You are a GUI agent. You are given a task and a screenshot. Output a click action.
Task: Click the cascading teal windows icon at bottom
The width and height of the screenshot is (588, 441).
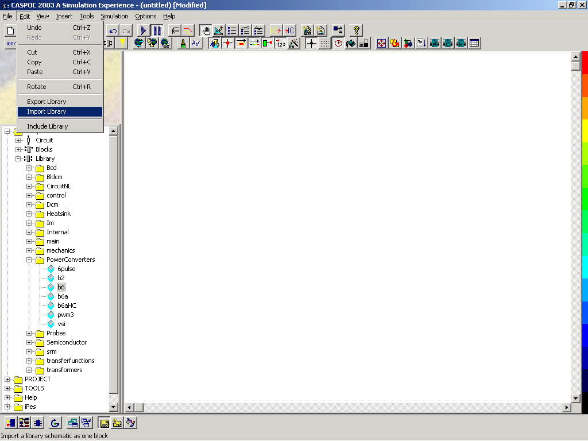point(73,423)
